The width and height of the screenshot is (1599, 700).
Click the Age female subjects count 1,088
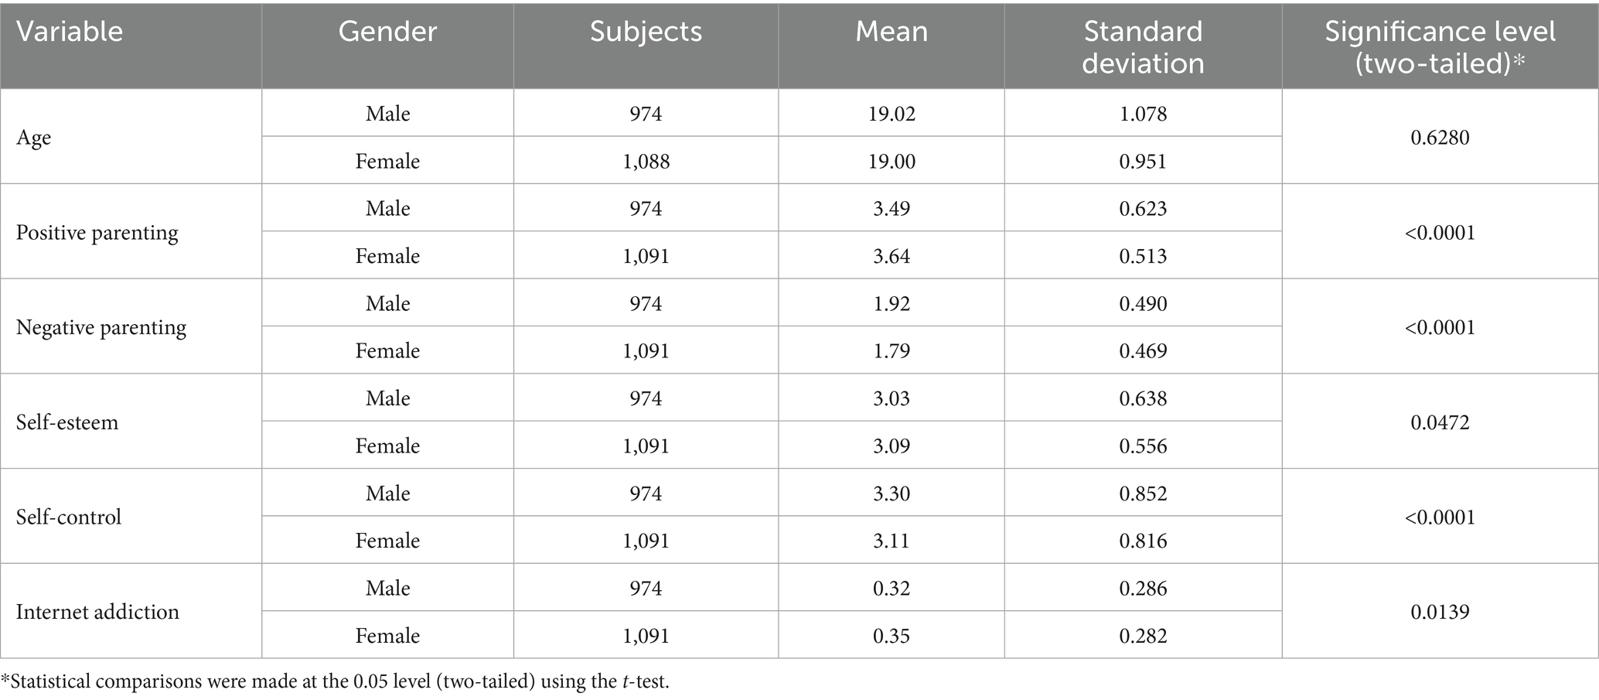coord(646,161)
